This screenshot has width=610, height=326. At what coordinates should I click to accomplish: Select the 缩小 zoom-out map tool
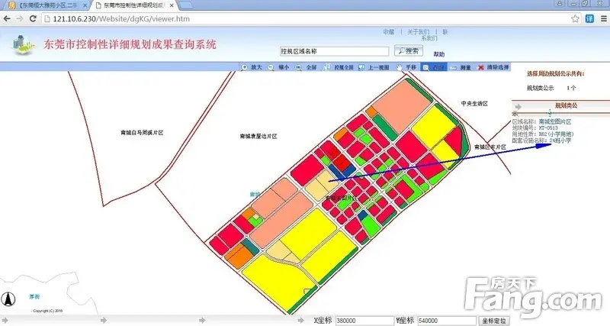pos(278,67)
